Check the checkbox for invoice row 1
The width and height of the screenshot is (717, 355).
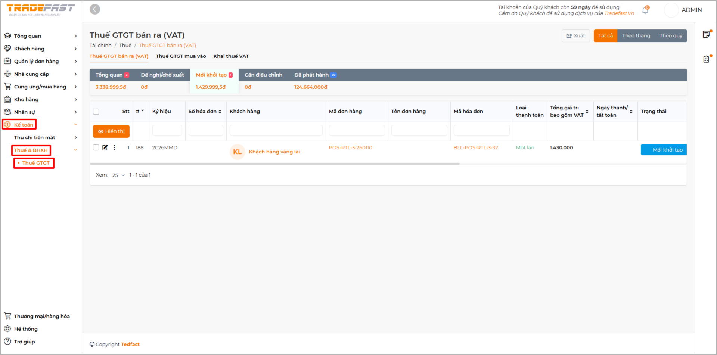pos(96,147)
